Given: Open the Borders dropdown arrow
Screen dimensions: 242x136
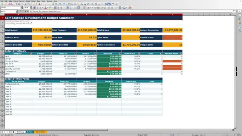Looking at the screenshot, I should pyautogui.click(x=118, y=8).
